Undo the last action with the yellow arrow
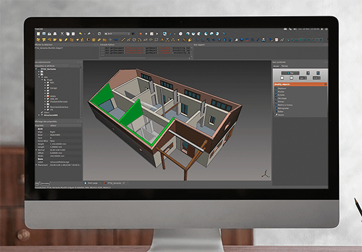 click(x=80, y=34)
